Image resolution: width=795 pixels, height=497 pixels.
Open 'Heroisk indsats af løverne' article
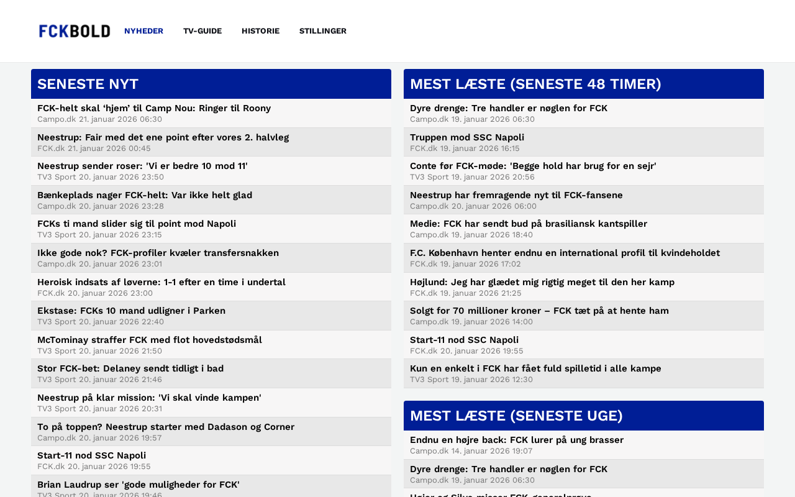point(161,282)
